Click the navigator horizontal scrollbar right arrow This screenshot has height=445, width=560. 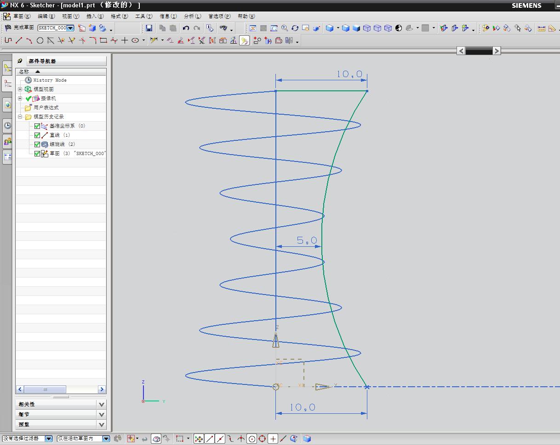pyautogui.click(x=102, y=389)
